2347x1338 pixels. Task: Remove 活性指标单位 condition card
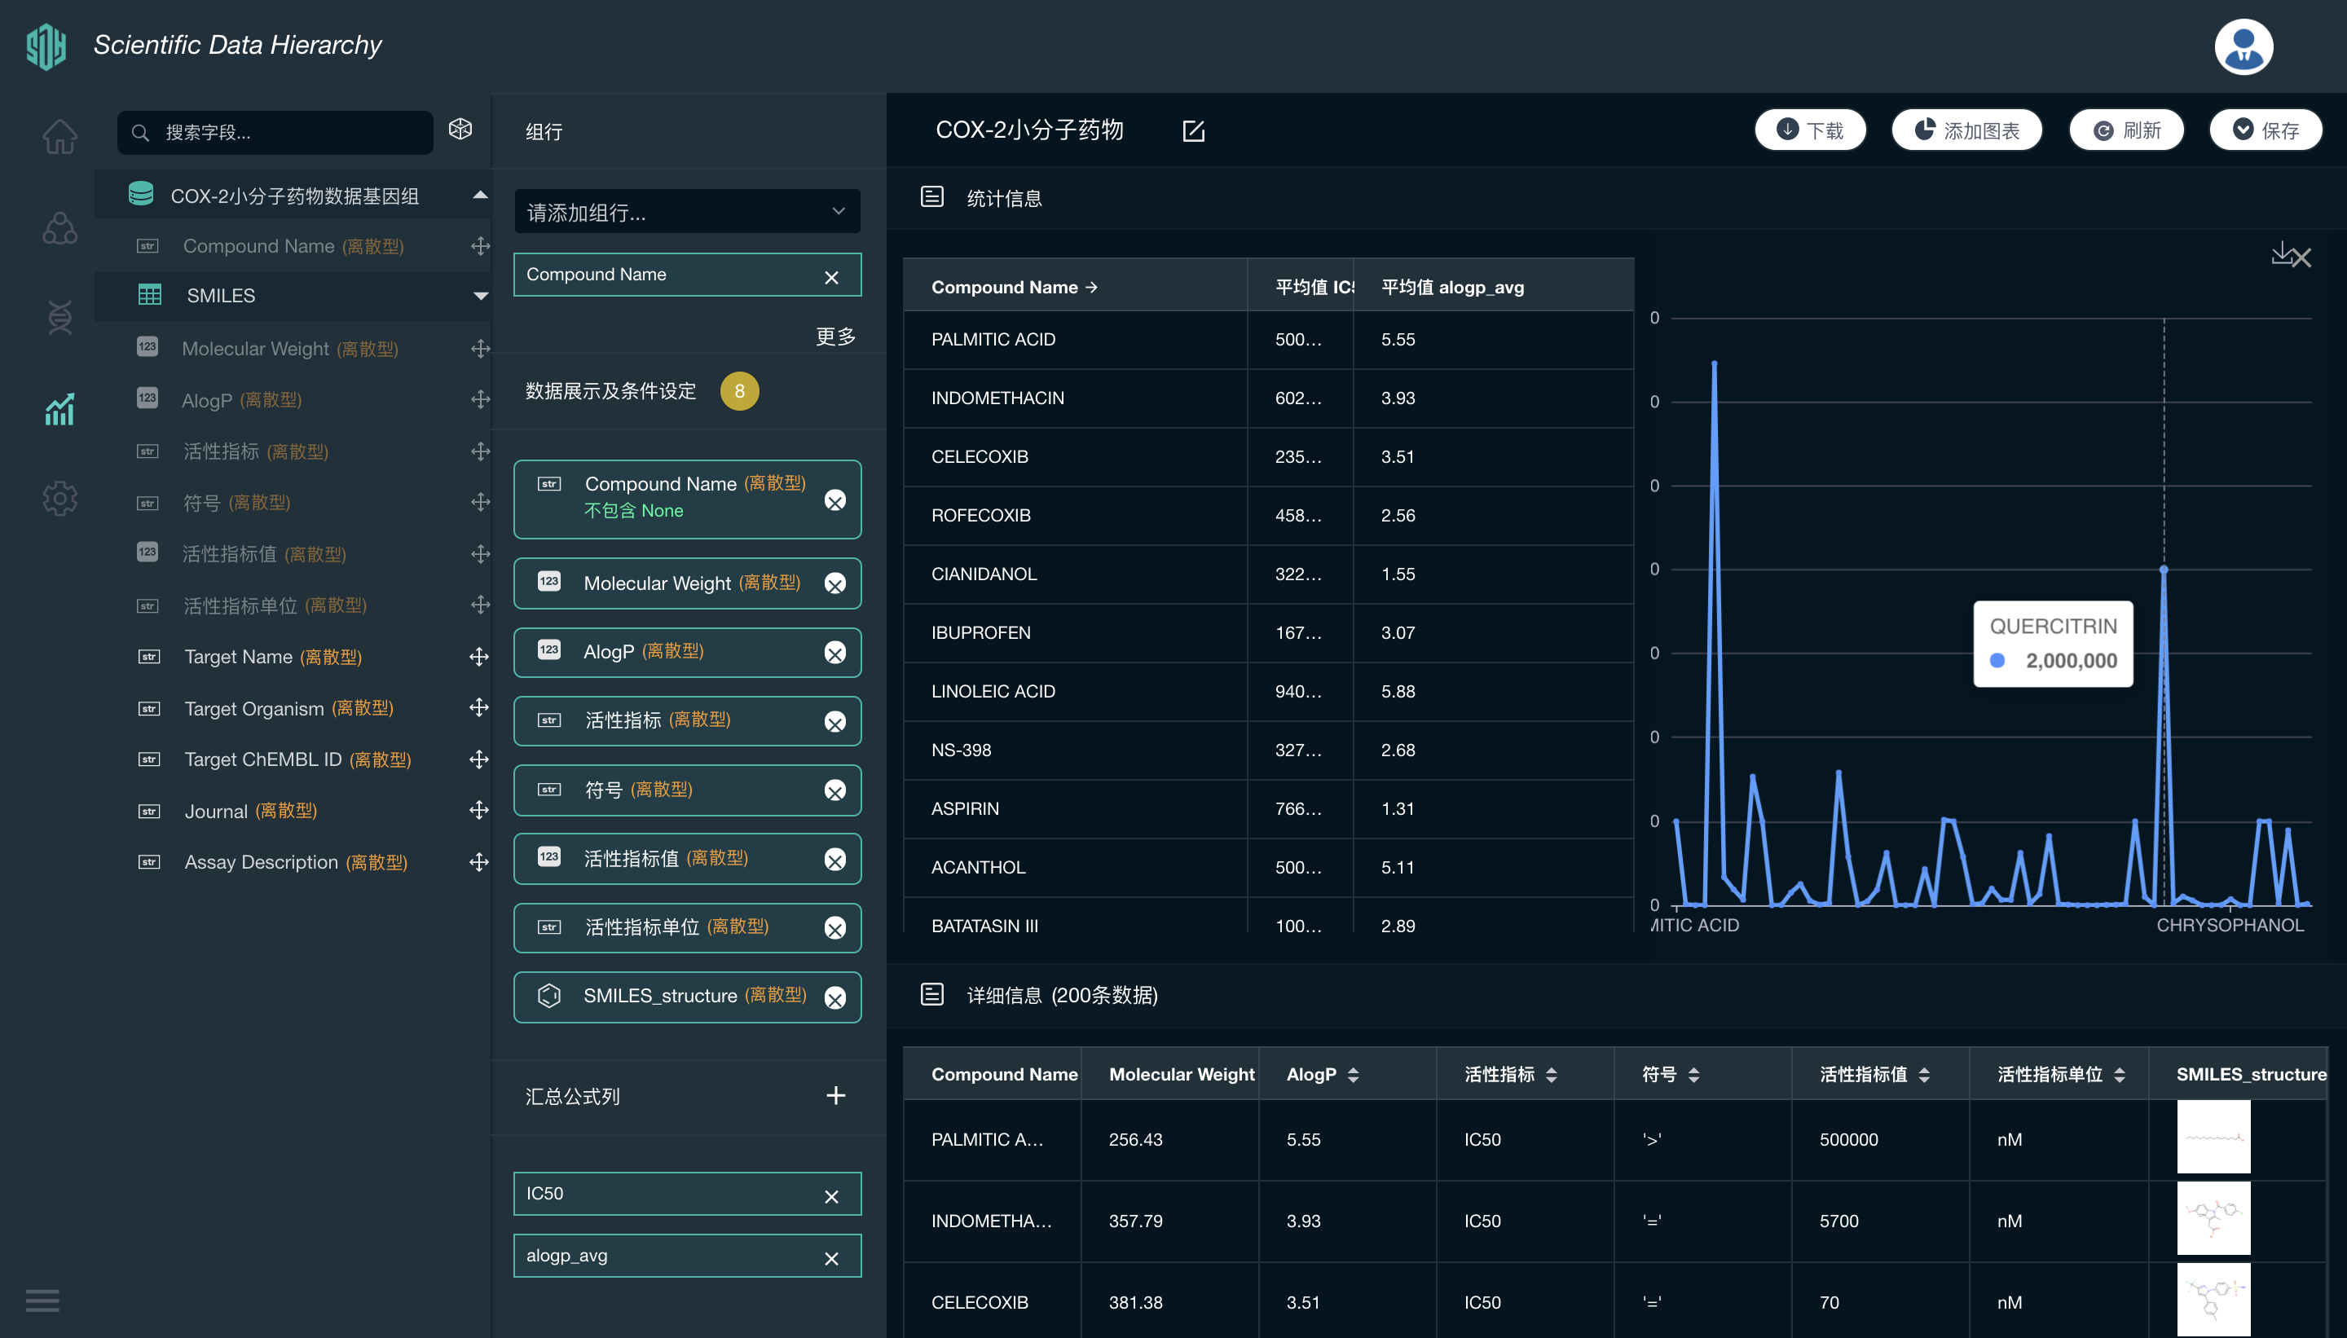click(x=835, y=928)
